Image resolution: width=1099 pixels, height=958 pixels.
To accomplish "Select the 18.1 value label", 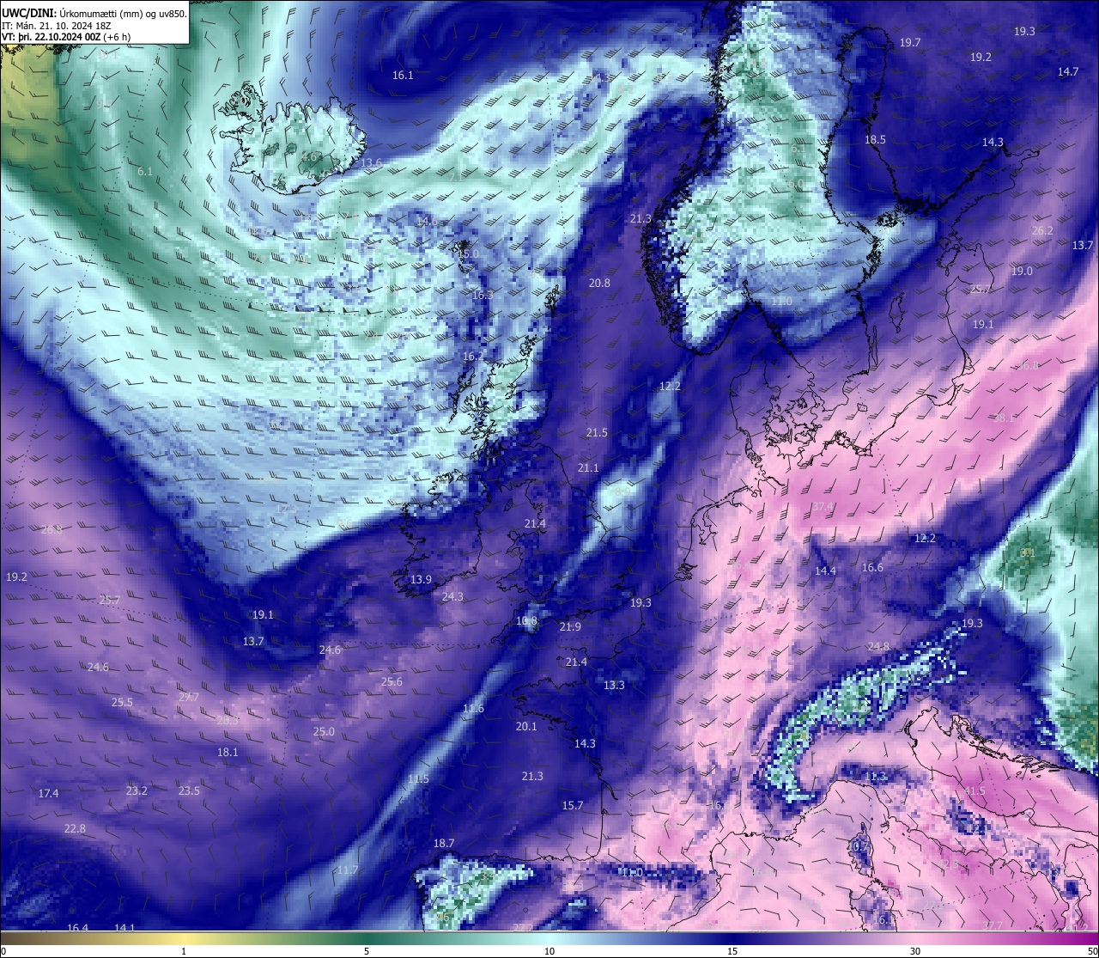I will point(228,752).
